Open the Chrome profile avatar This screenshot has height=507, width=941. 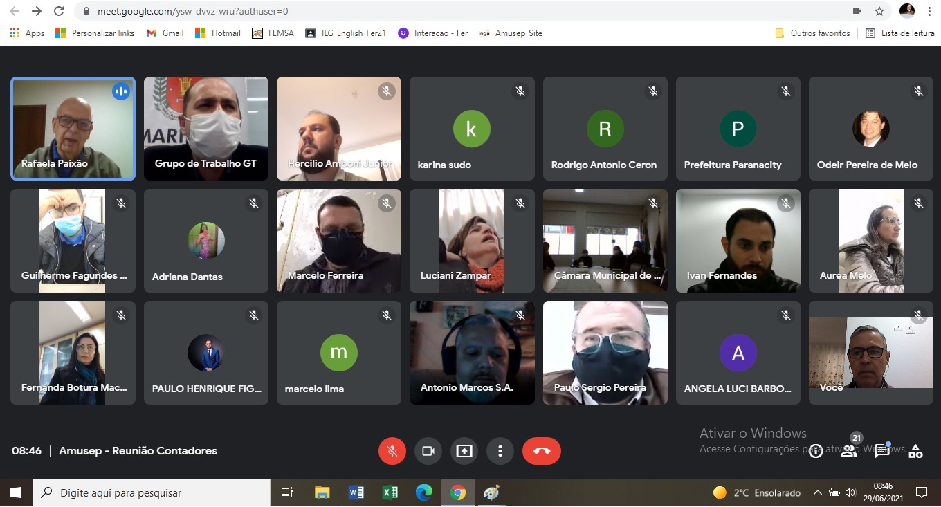(907, 10)
